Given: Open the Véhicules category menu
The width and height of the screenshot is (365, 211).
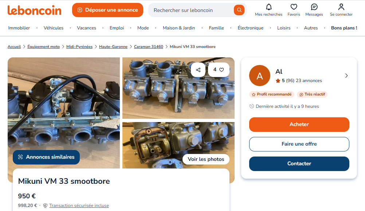Looking at the screenshot, I should 54,28.
